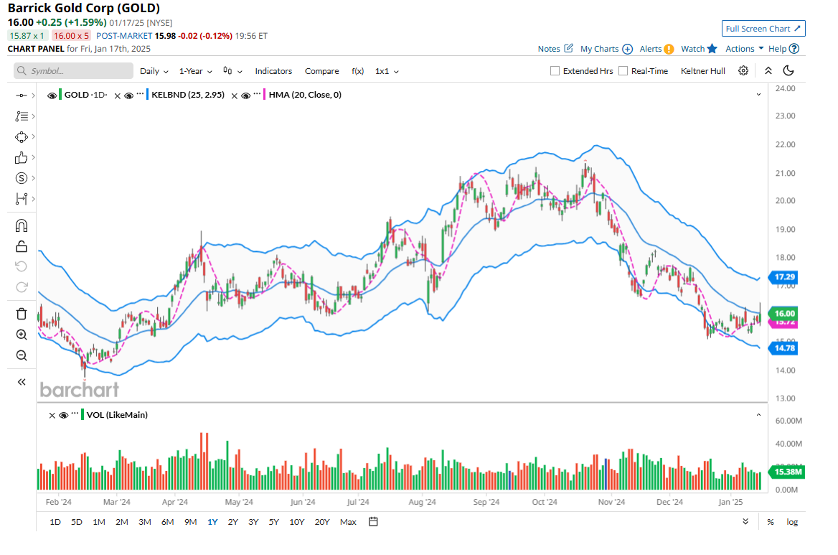
Task: Zoom in using the magnifier plus icon
Action: 21,335
